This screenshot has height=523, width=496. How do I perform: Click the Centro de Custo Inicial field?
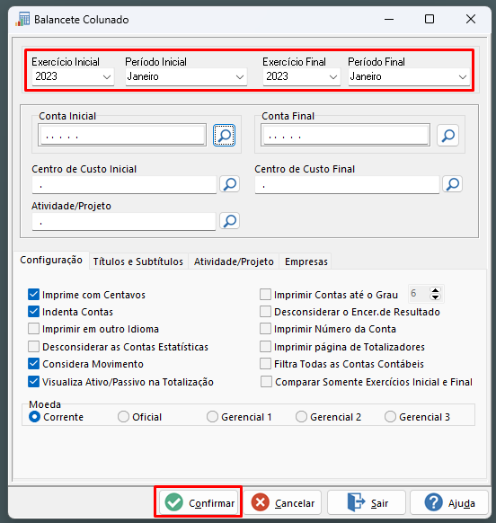click(124, 185)
